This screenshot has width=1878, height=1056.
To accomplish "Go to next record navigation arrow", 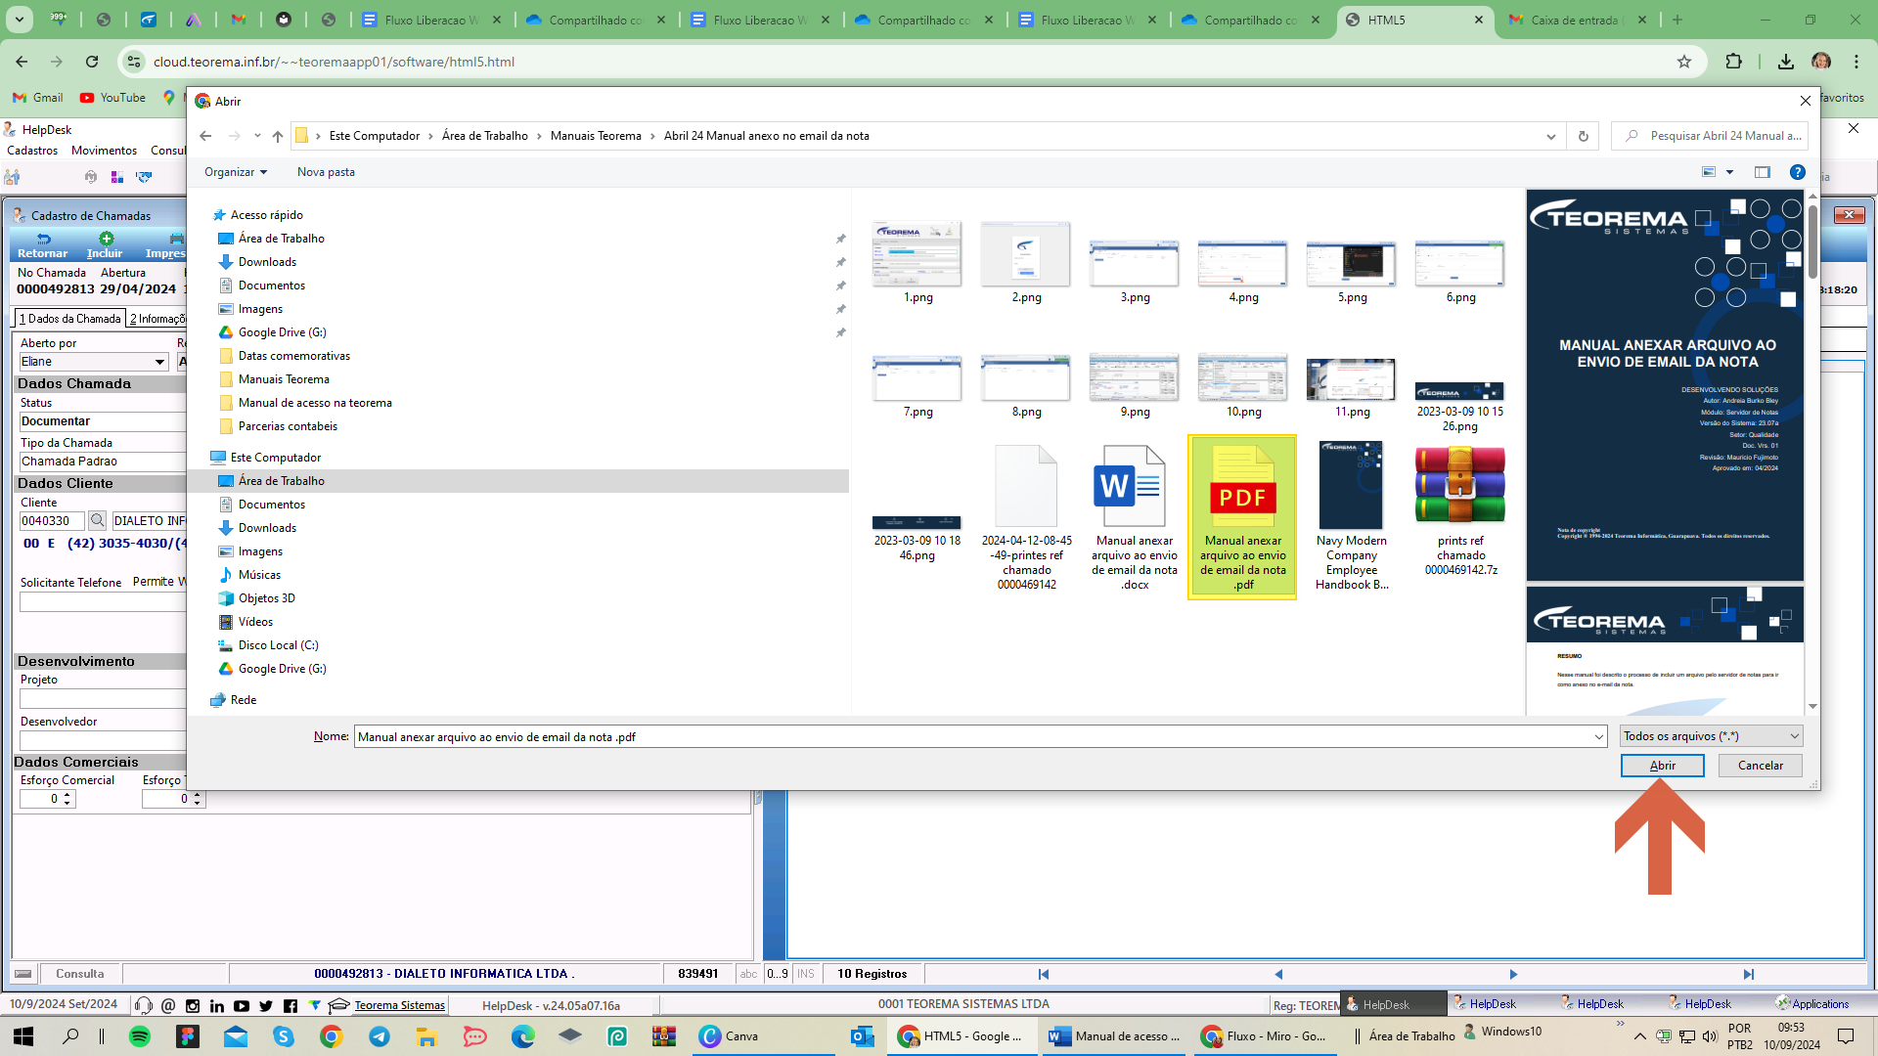I will click(x=1513, y=974).
